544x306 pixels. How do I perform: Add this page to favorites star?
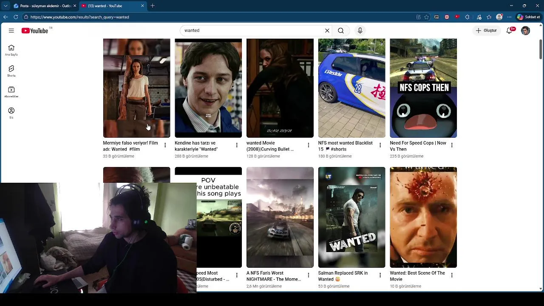tap(426, 17)
